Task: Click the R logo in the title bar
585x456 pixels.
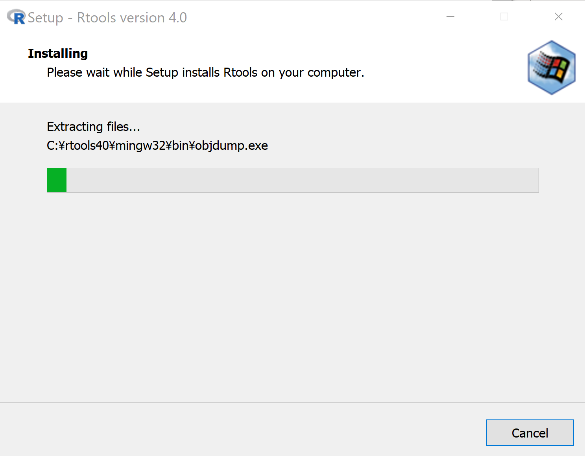Action: [16, 17]
